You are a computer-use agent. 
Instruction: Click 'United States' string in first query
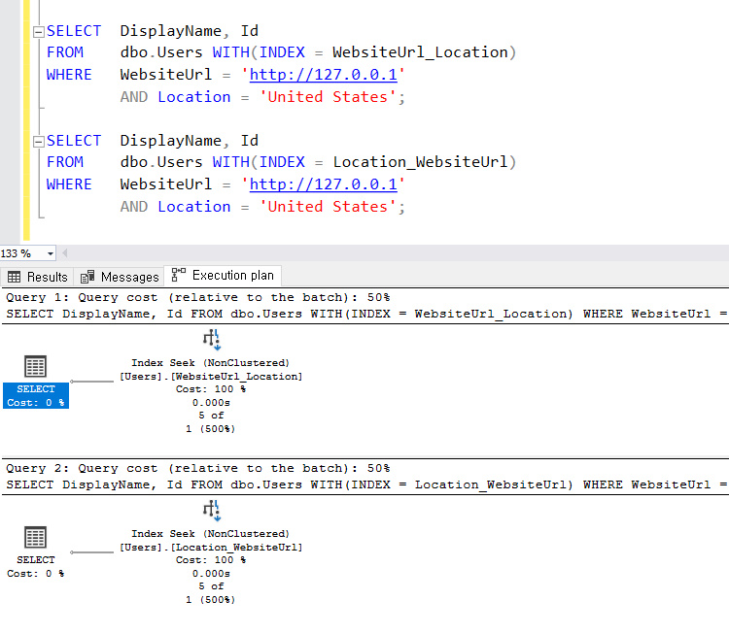[x=328, y=97]
